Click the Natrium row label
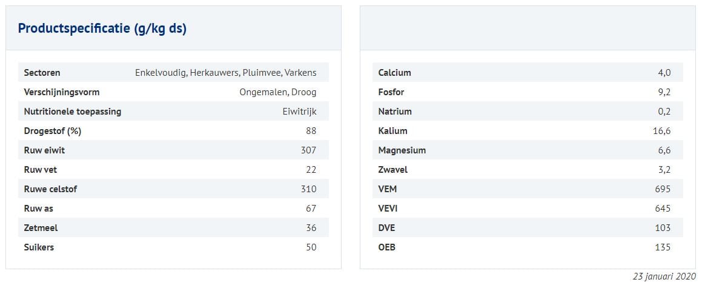 395,112
